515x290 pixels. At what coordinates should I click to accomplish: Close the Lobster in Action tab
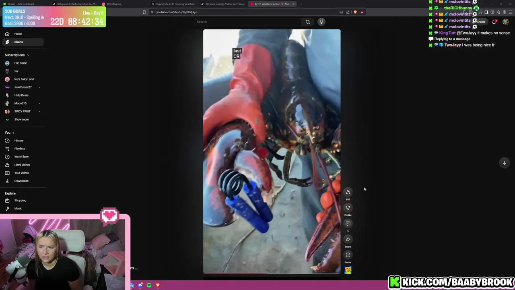click(293, 4)
